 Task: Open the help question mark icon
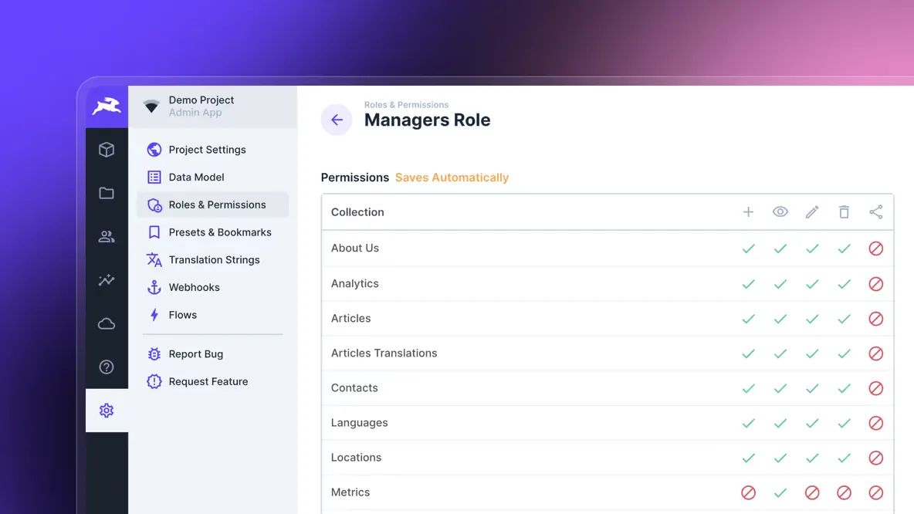point(107,367)
